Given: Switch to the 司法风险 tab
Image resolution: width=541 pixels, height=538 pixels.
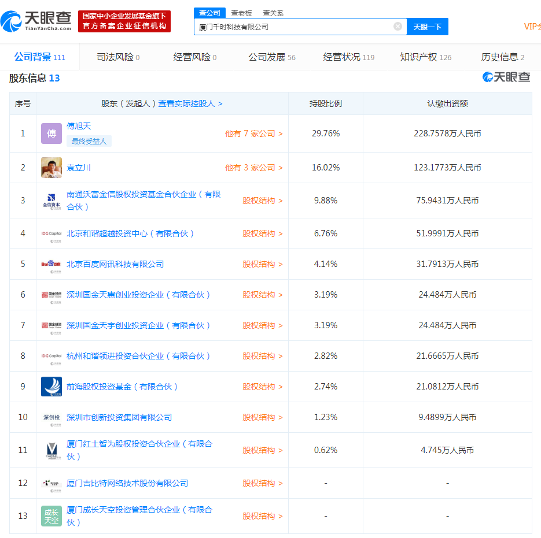Looking at the screenshot, I should (118, 57).
